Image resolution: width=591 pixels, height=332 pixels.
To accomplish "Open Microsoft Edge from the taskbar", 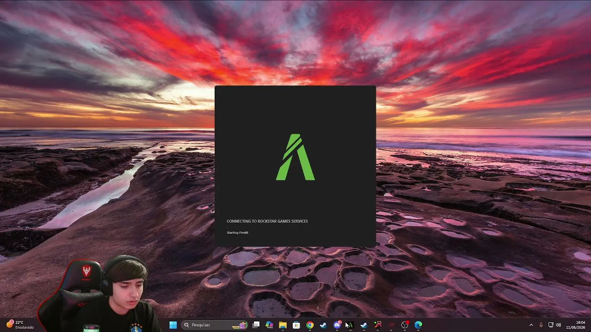I will pos(418,325).
